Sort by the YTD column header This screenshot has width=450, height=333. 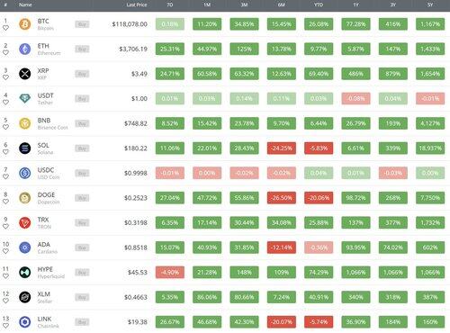(x=319, y=4)
